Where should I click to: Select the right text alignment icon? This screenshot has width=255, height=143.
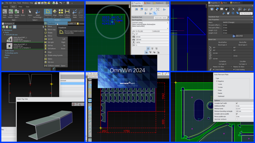156,49
